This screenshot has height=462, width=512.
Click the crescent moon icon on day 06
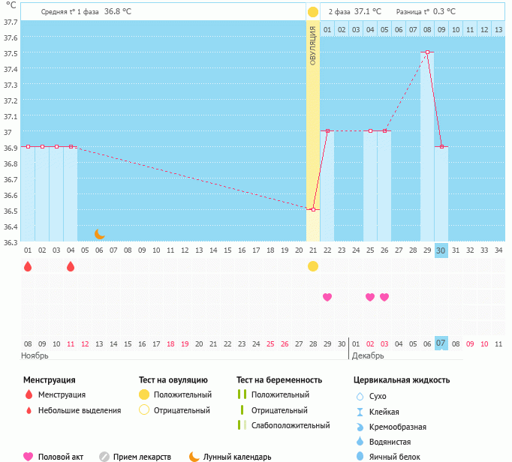99,234
